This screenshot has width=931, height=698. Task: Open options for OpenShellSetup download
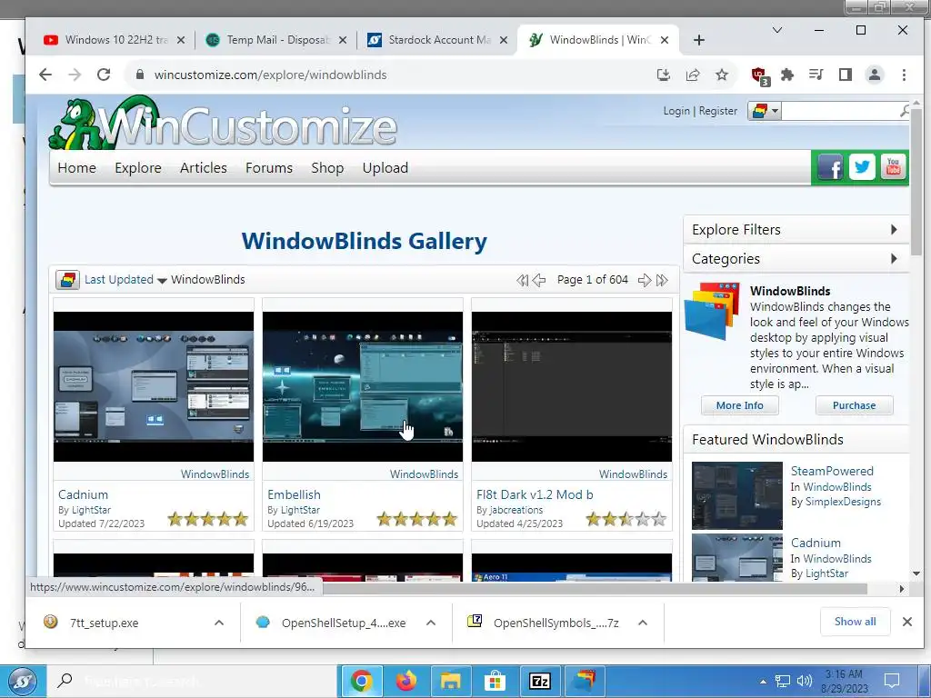tap(431, 623)
